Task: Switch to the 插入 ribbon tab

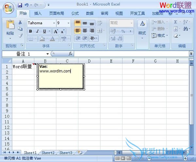Action: (38, 13)
